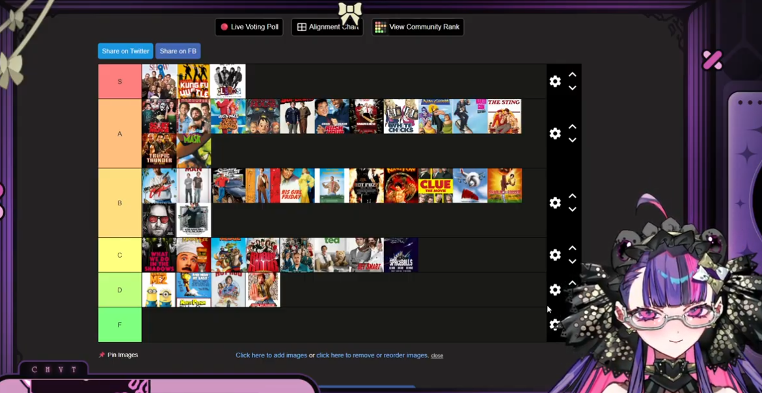Move tier D row up

[573, 283]
